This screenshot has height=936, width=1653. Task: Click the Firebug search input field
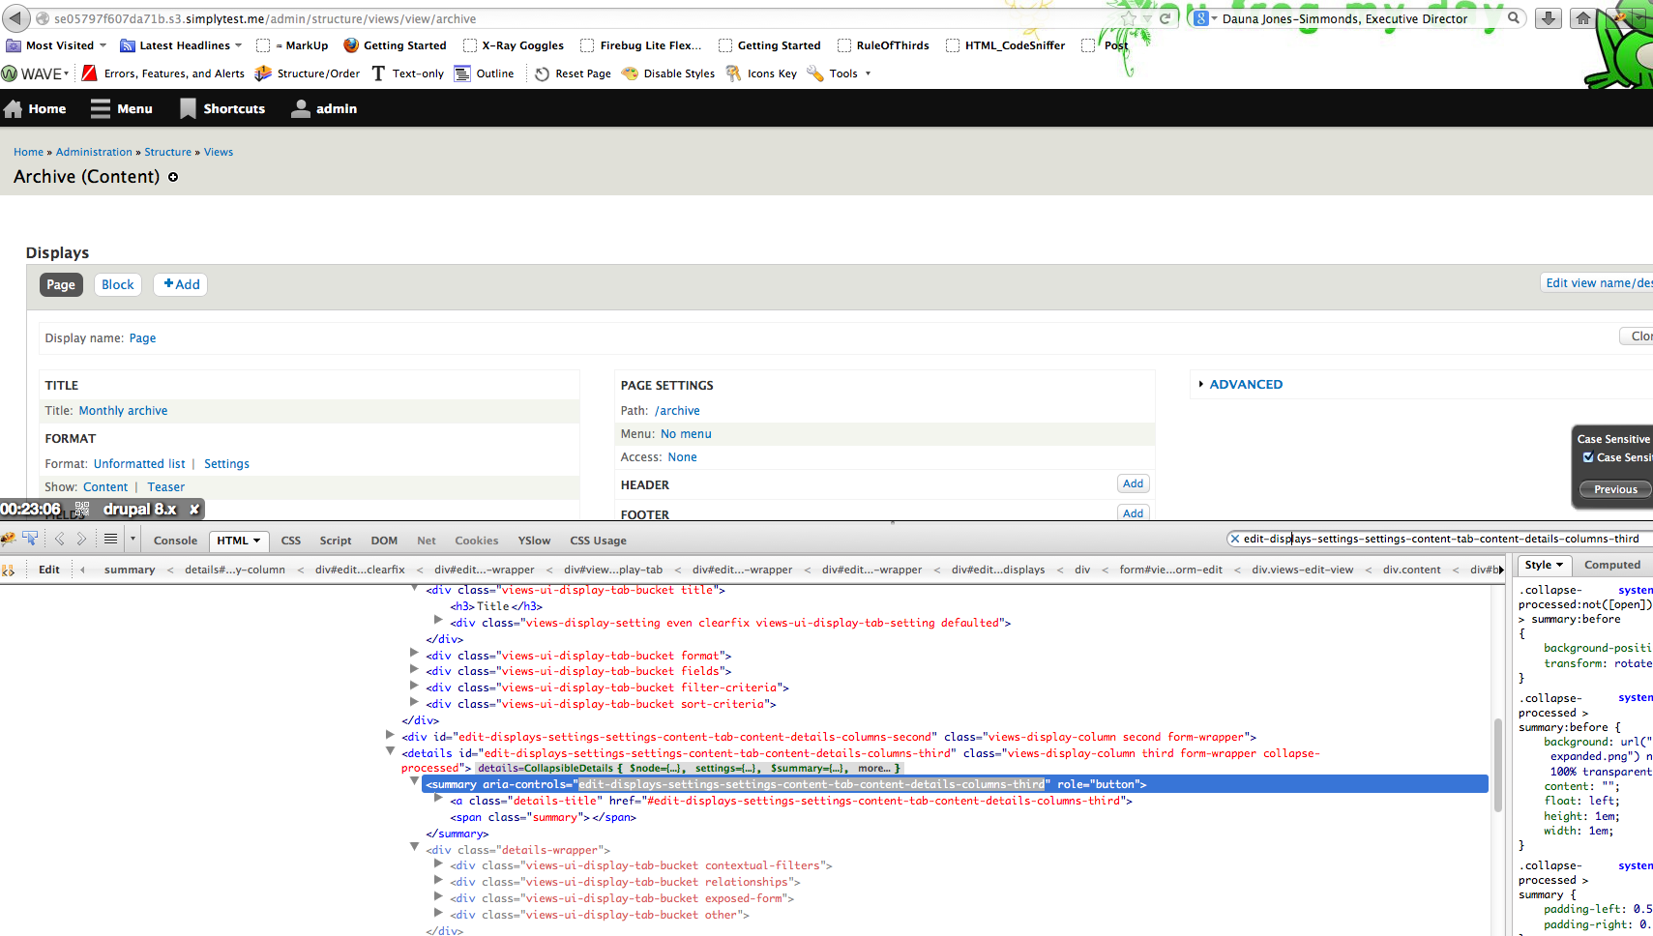(x=1441, y=539)
